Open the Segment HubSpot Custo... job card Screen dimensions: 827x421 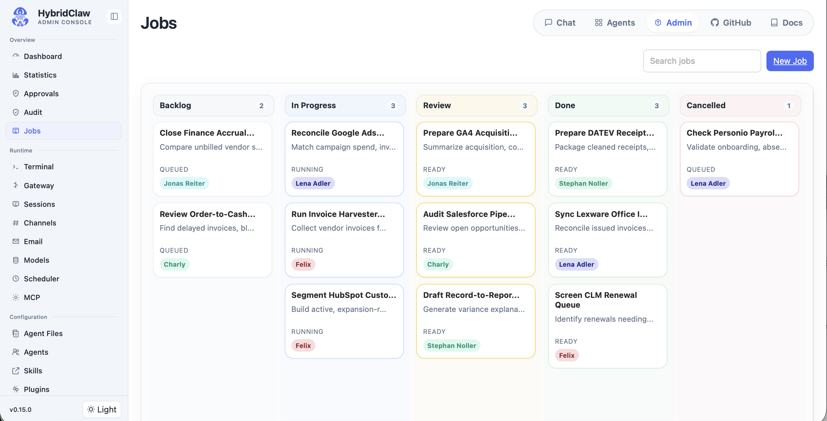pyautogui.click(x=344, y=321)
